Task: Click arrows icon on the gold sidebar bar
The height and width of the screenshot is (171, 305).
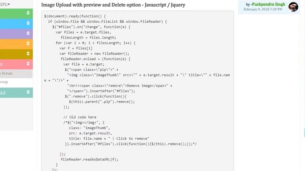Action: click(x=28, y=54)
